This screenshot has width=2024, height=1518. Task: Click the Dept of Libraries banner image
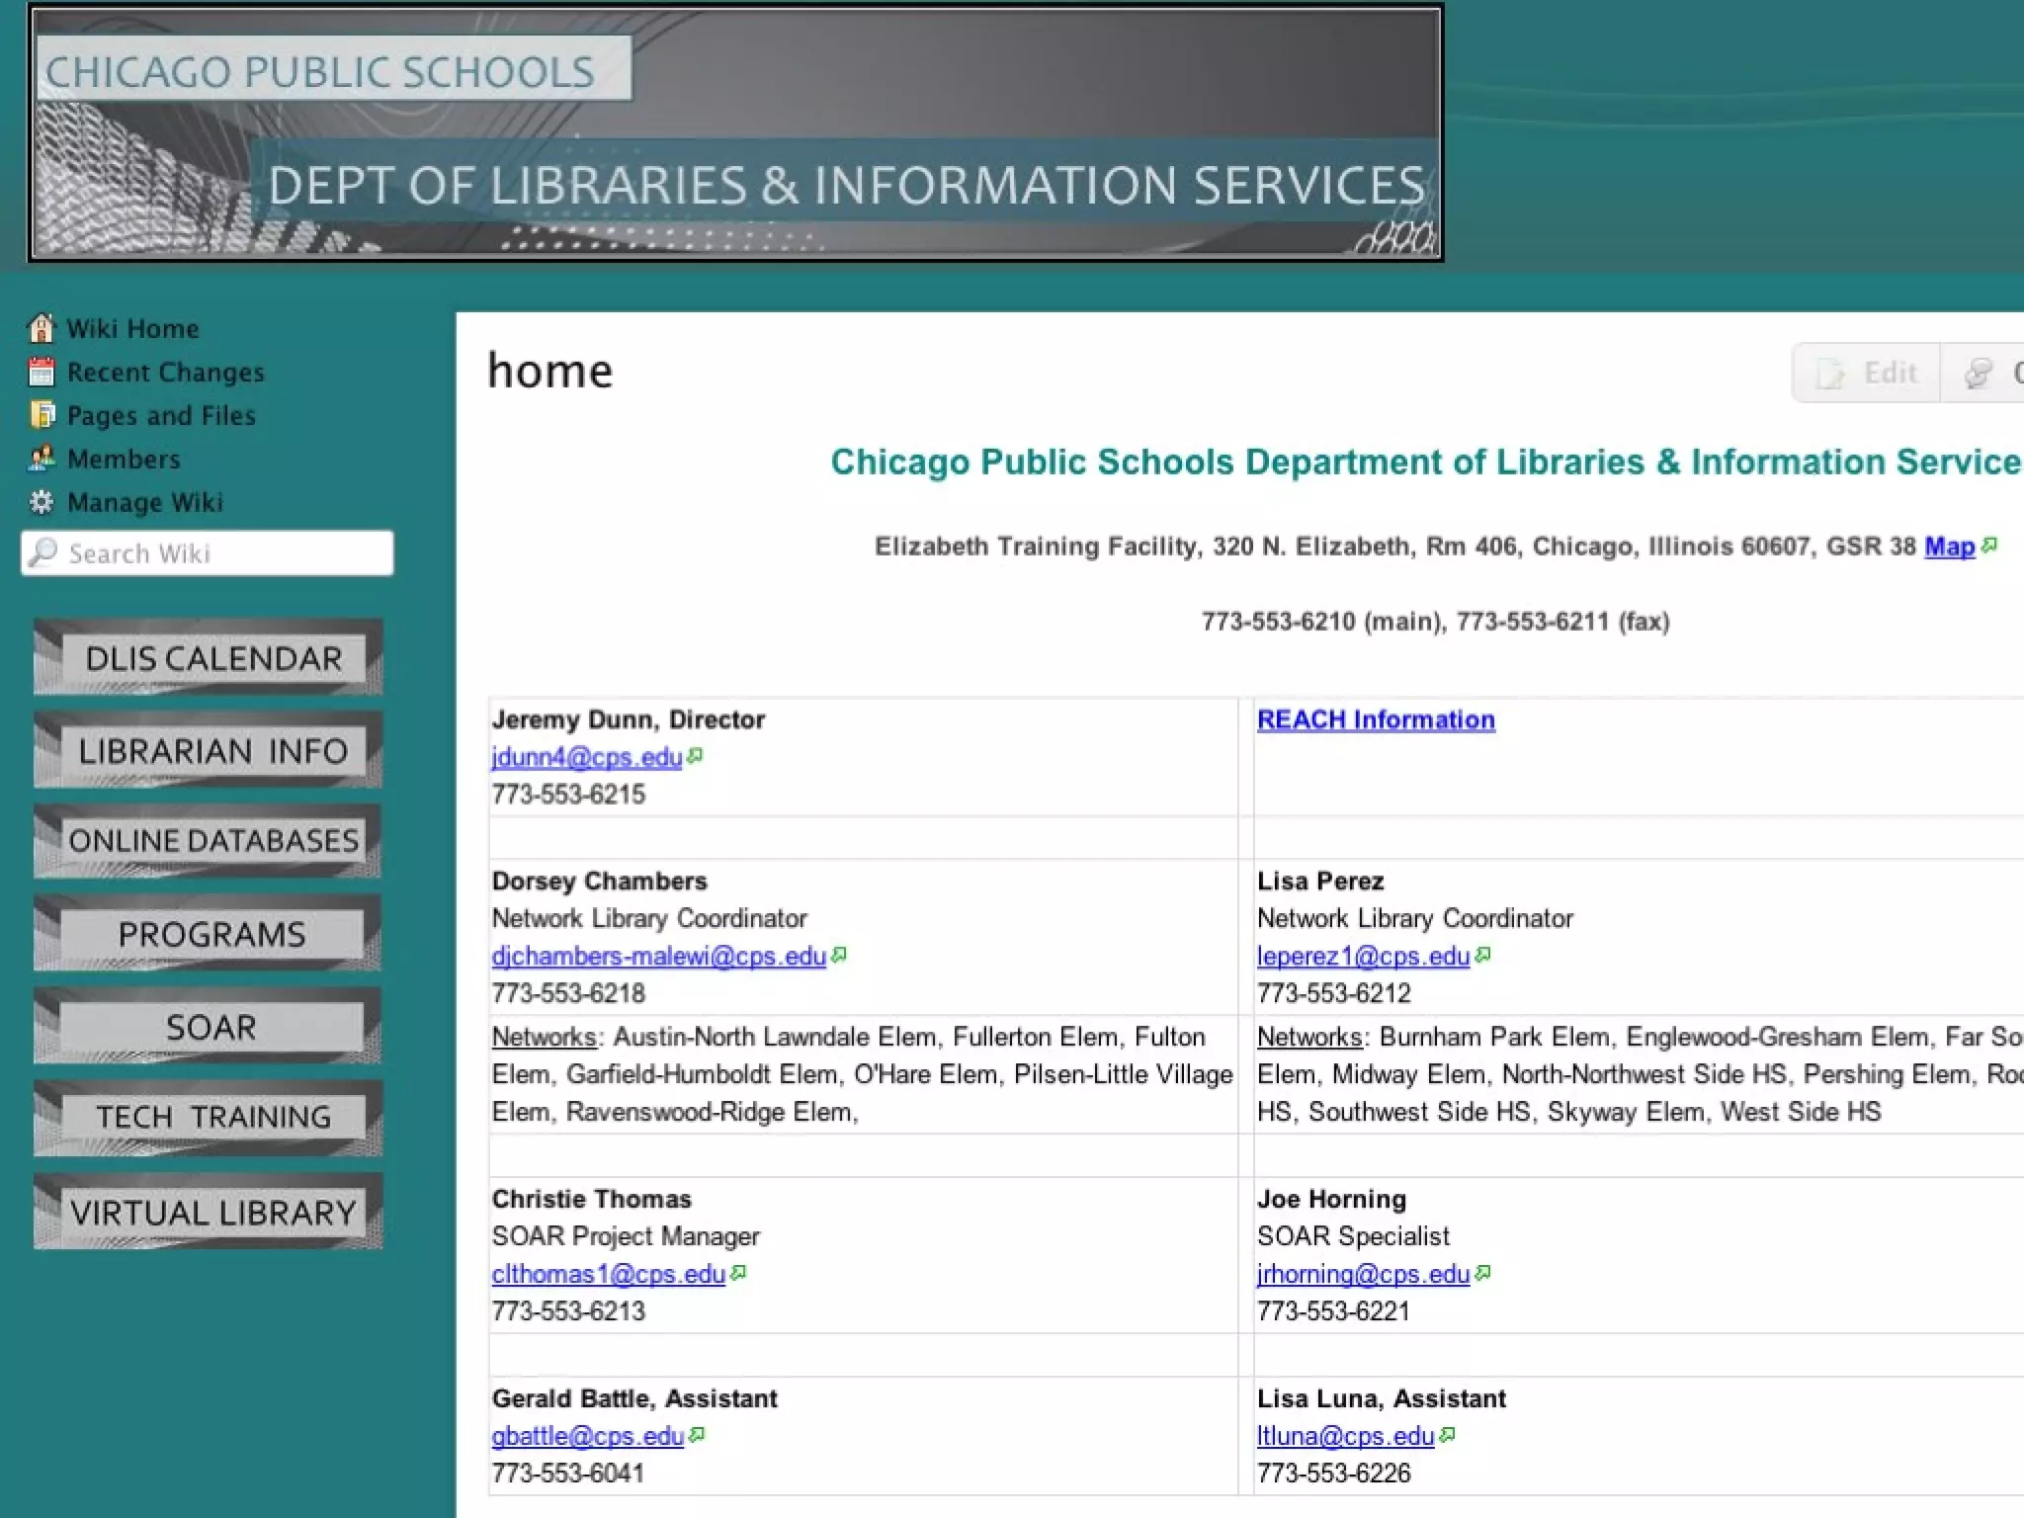pyautogui.click(x=736, y=132)
